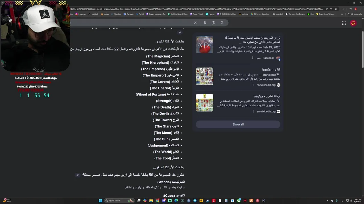Screen dimensions: 364x204
Task: Open the Tarot Wikipedia result title
Action: coord(271,69)
